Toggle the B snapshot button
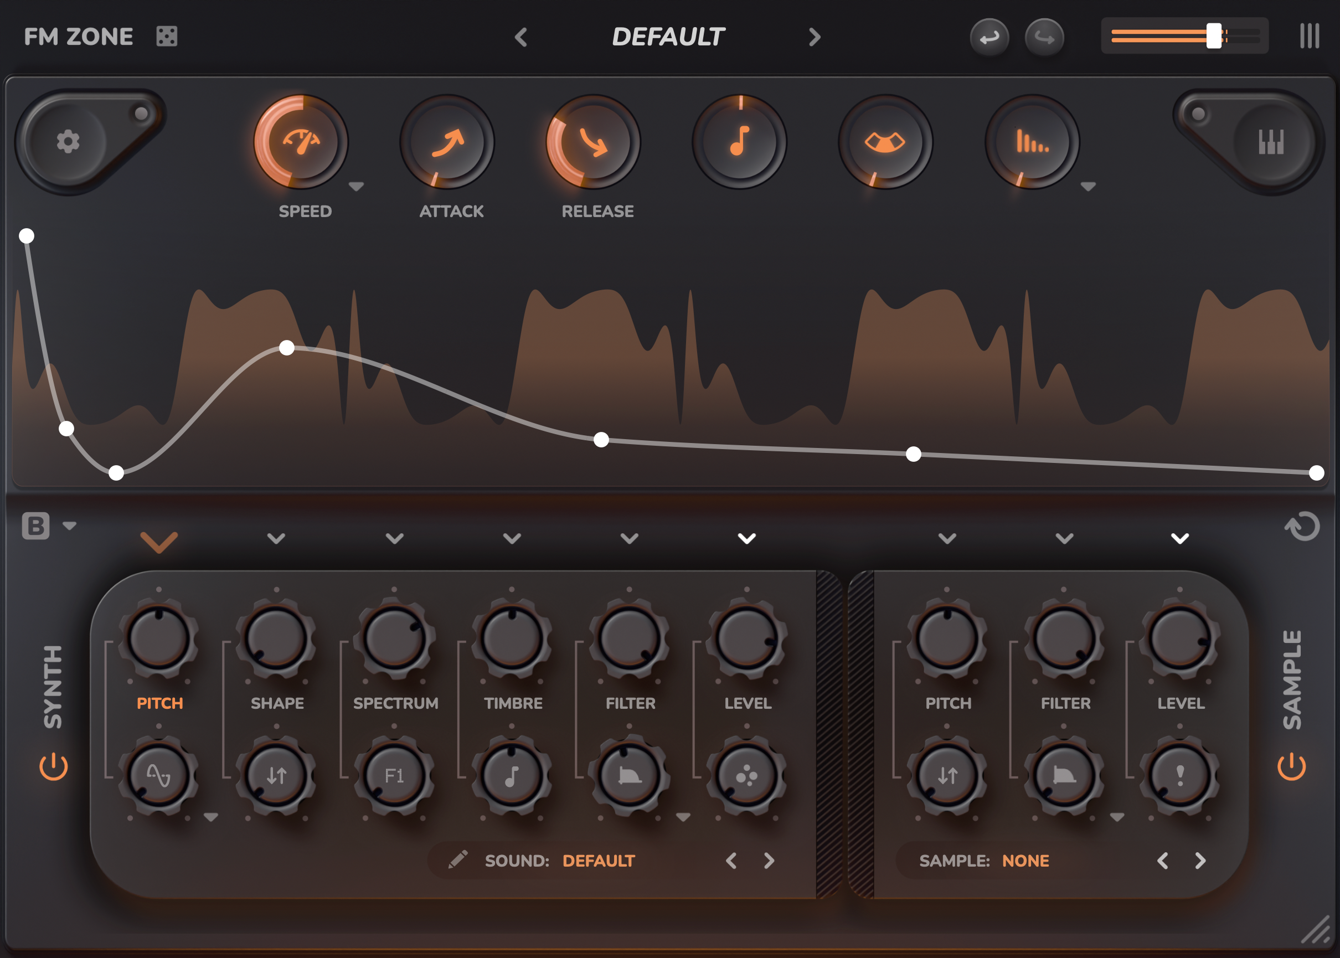Viewport: 1340px width, 958px height. point(35,526)
